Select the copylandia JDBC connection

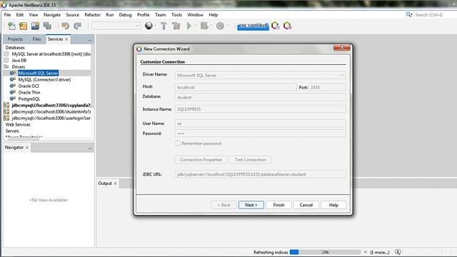click(x=51, y=105)
